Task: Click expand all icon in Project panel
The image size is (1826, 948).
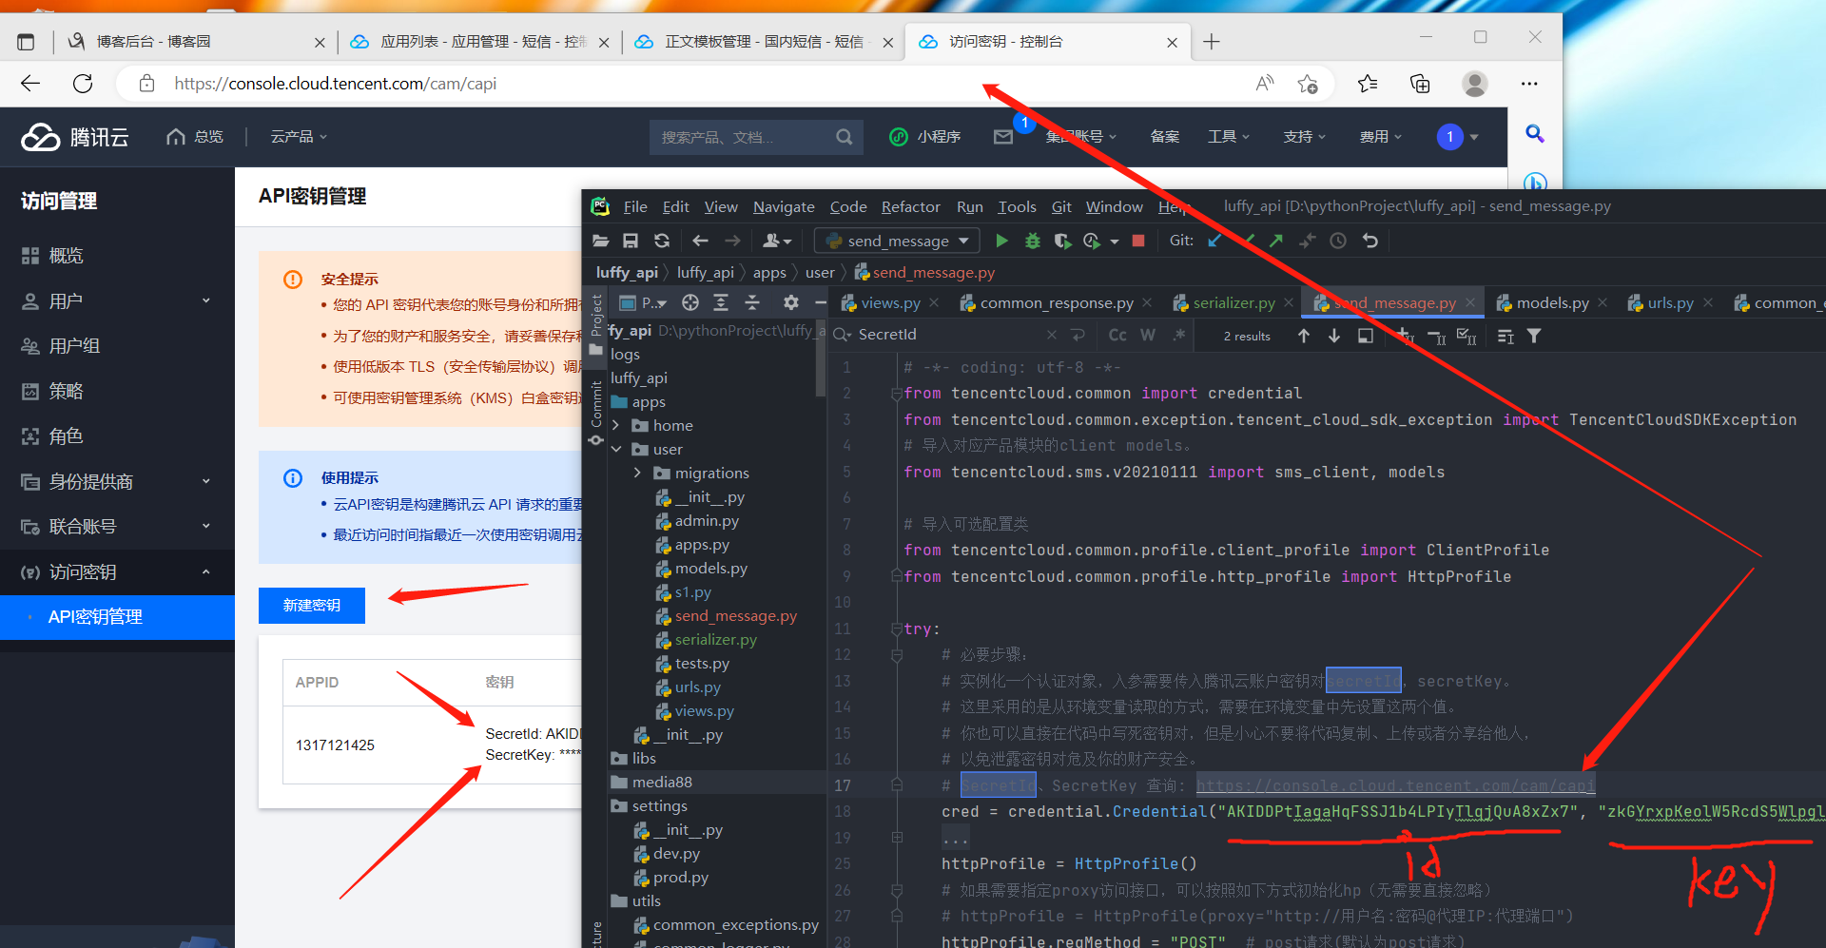Action: coord(721,302)
